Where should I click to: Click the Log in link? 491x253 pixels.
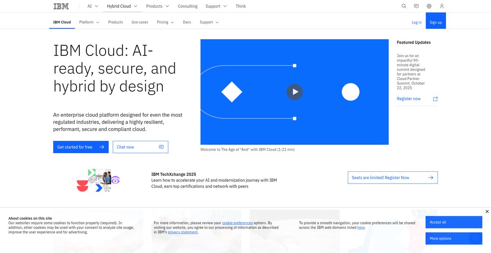417,22
